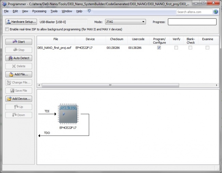Open the Edit menu

click(x=15, y=11)
